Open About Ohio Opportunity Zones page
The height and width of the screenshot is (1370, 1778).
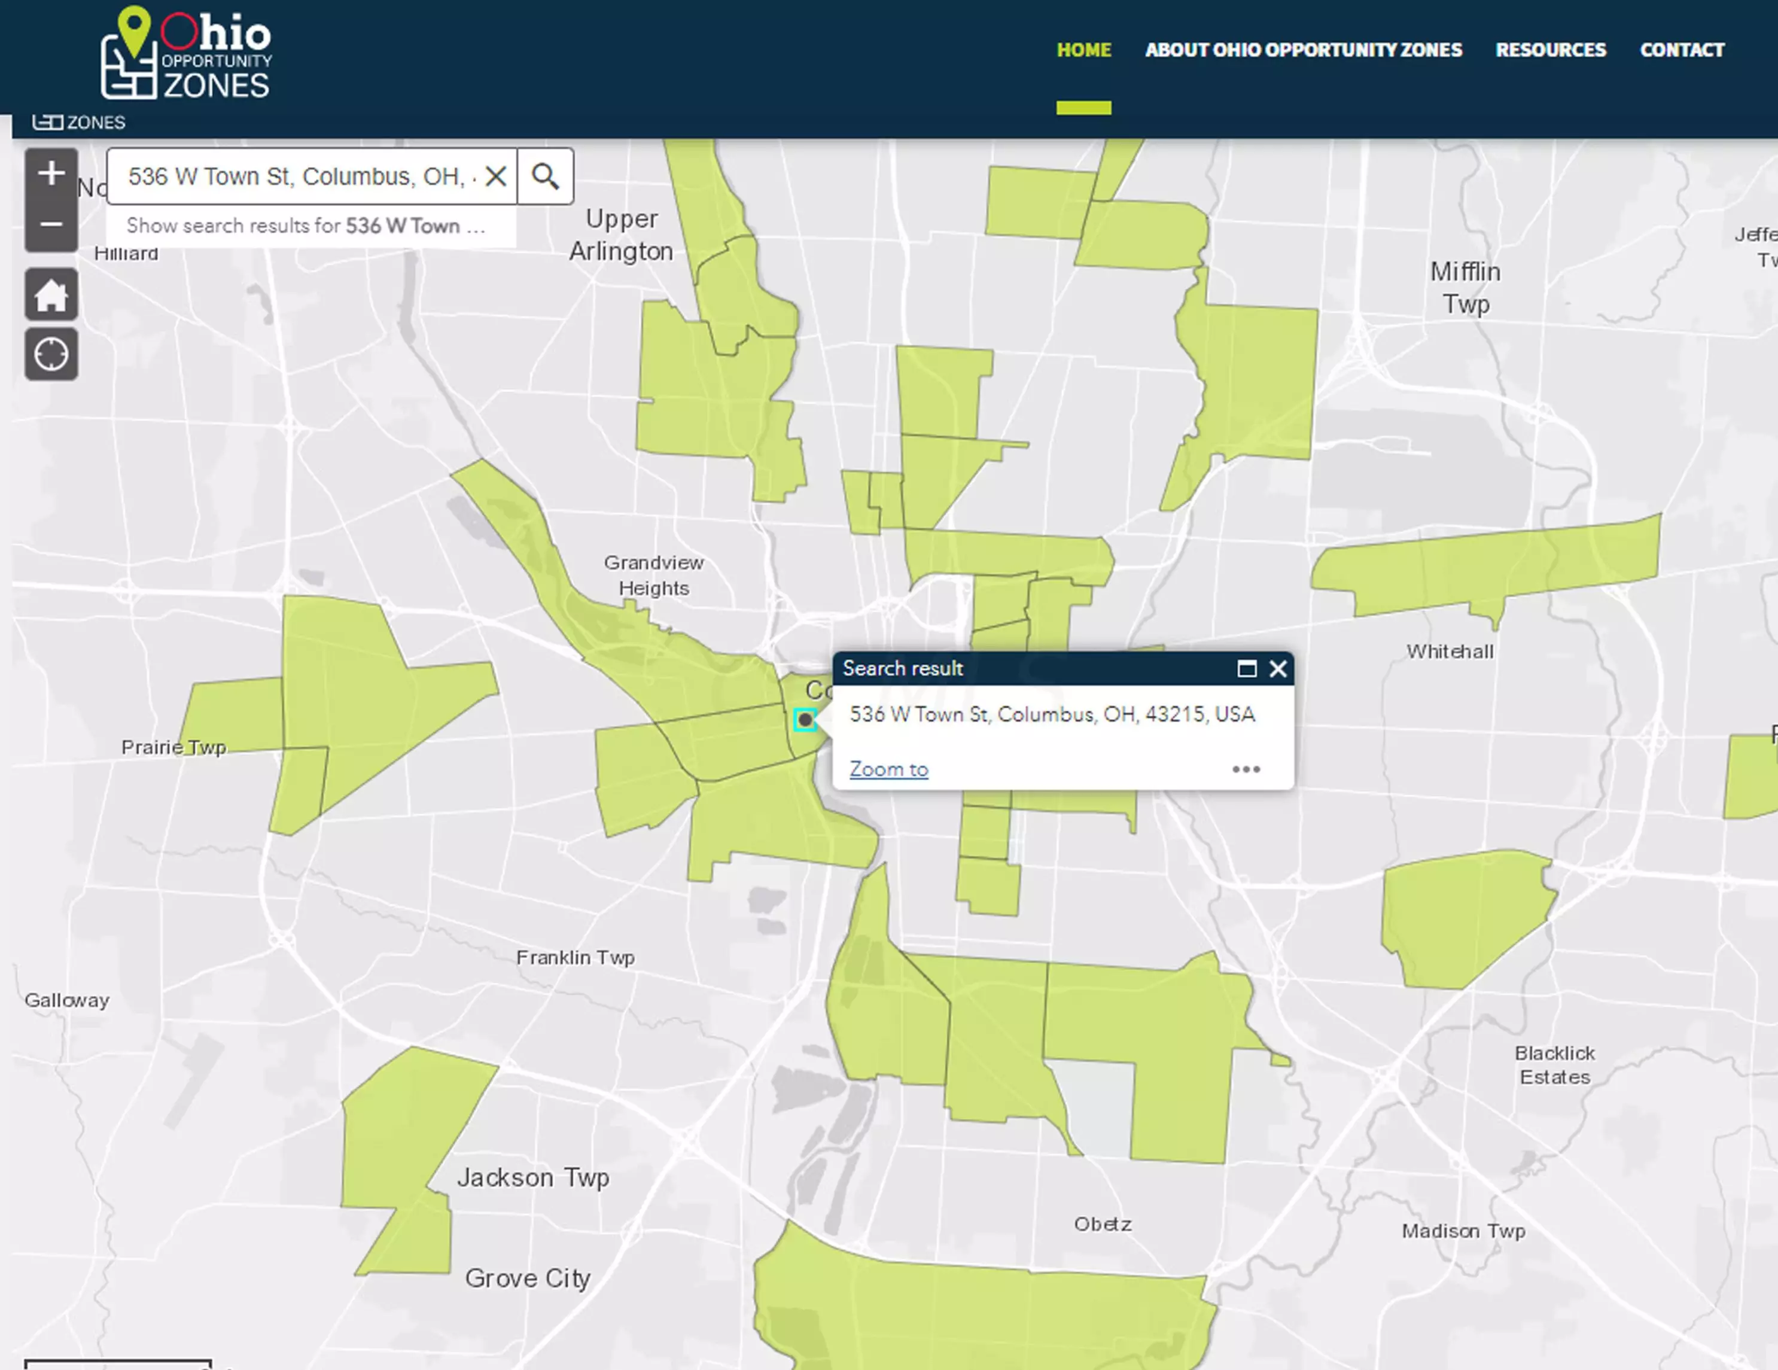click(1304, 50)
